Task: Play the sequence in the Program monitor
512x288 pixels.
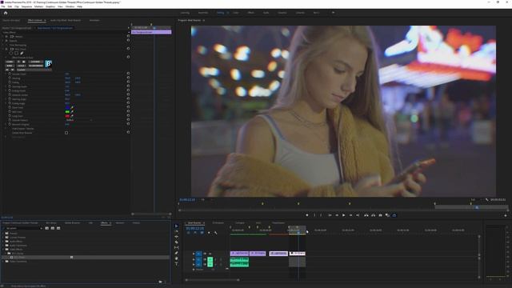Action: click(x=343, y=215)
